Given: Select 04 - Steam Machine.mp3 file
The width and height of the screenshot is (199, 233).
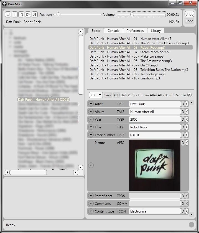Looking at the screenshot, I should [130, 52].
